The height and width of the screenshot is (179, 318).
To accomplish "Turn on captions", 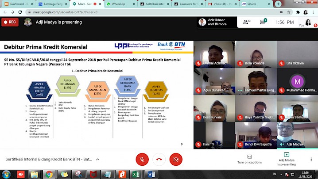I will 249,159.
